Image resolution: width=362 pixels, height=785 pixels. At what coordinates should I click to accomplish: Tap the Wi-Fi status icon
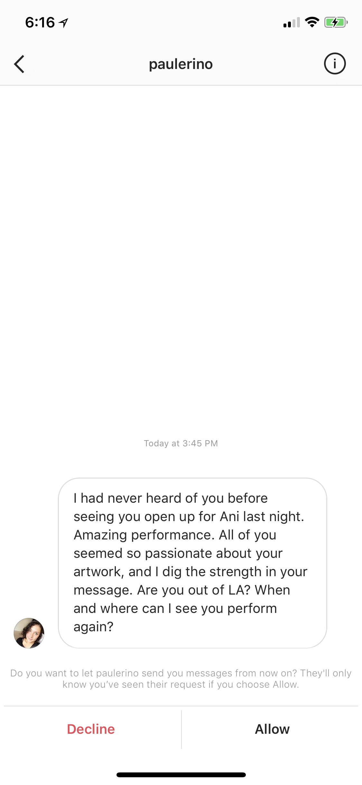312,22
